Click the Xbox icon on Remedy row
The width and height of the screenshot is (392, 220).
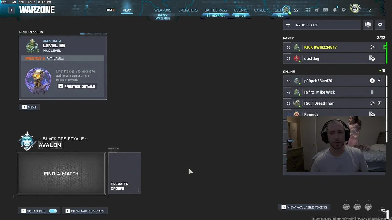[x=372, y=114]
